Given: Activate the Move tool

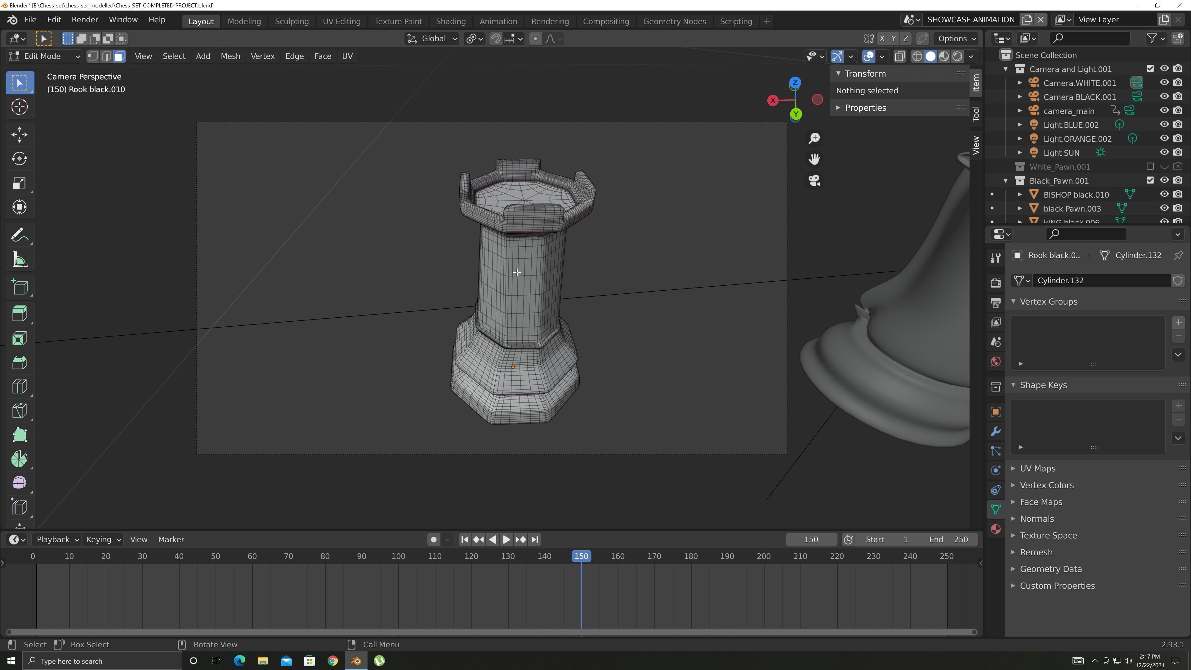Looking at the screenshot, I should (x=20, y=135).
